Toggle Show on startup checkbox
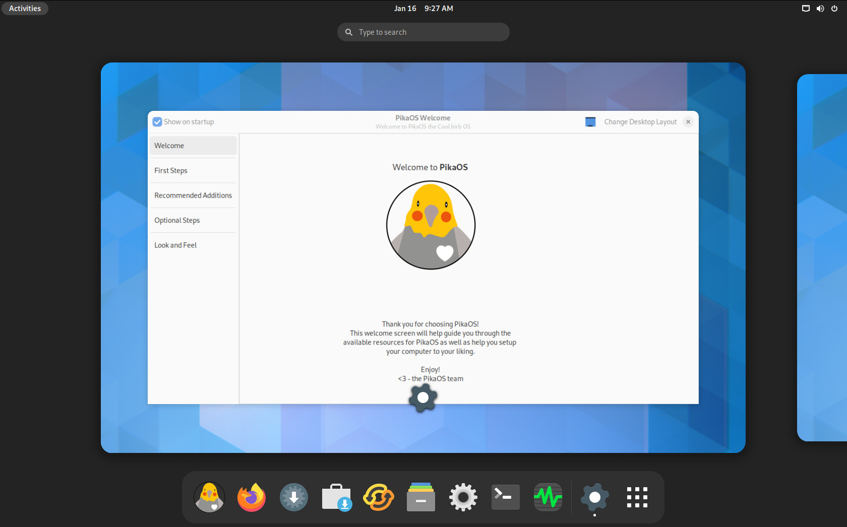 (x=157, y=122)
